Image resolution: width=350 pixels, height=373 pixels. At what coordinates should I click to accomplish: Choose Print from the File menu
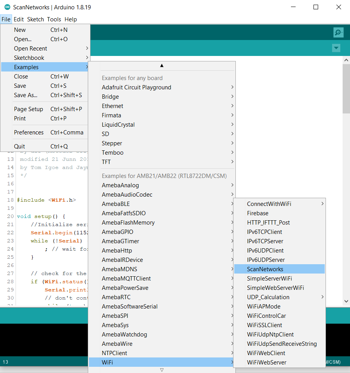[45, 118]
